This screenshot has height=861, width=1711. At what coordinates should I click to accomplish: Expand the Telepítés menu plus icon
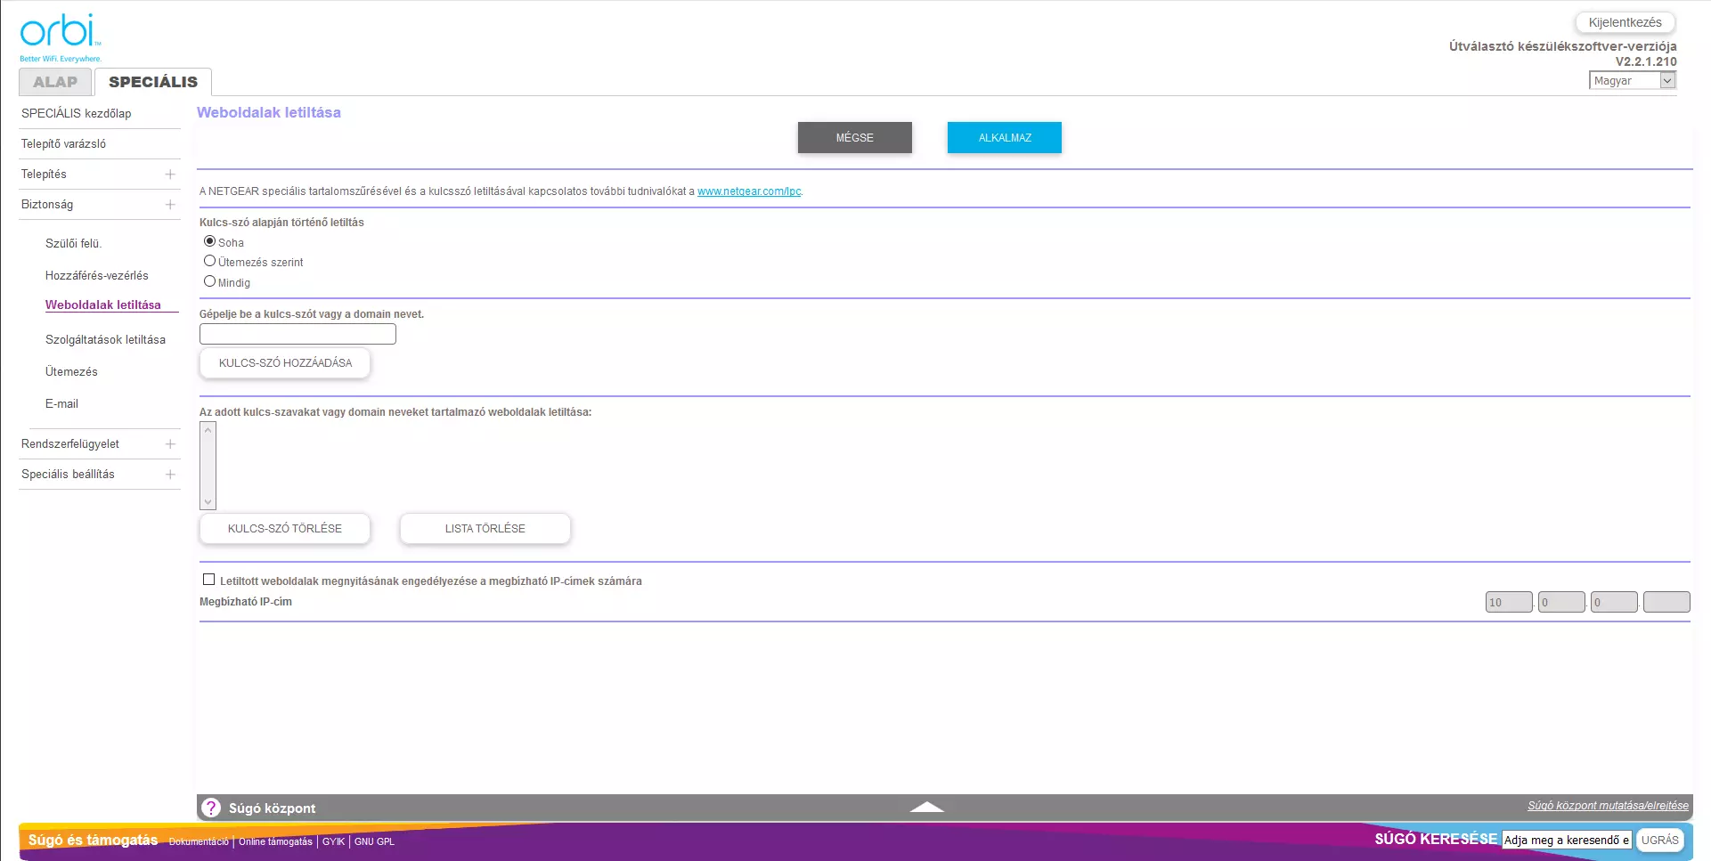[x=170, y=175]
